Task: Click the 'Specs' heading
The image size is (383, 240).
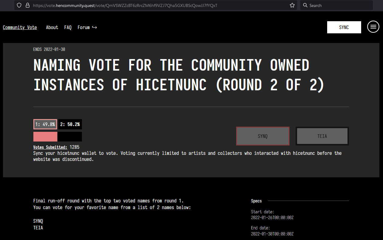Action: pyautogui.click(x=256, y=201)
